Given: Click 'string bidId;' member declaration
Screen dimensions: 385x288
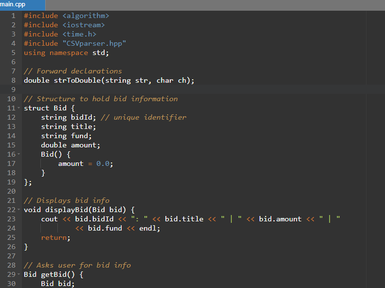Looking at the screenshot, I should [x=69, y=117].
